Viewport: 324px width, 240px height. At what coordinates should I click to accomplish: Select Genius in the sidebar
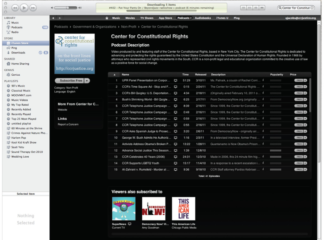point(16,75)
